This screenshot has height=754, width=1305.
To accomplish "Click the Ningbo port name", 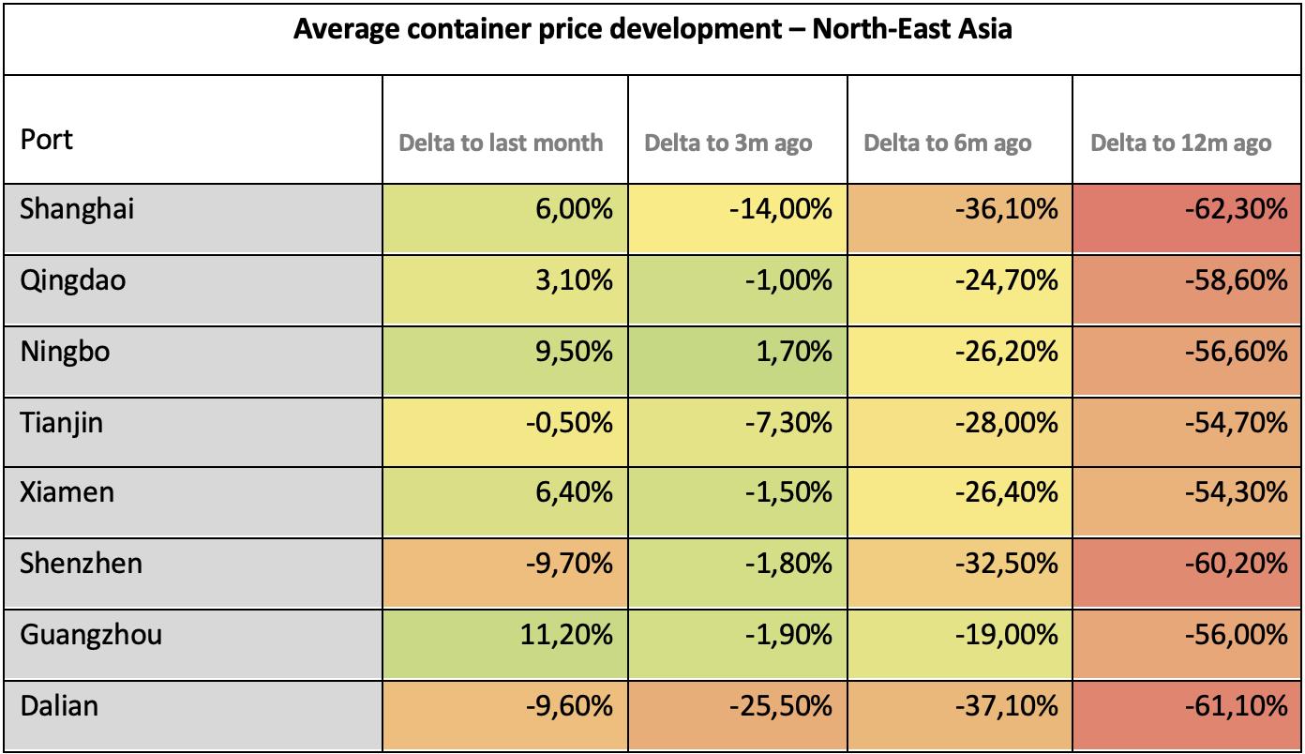I will pyautogui.click(x=67, y=352).
